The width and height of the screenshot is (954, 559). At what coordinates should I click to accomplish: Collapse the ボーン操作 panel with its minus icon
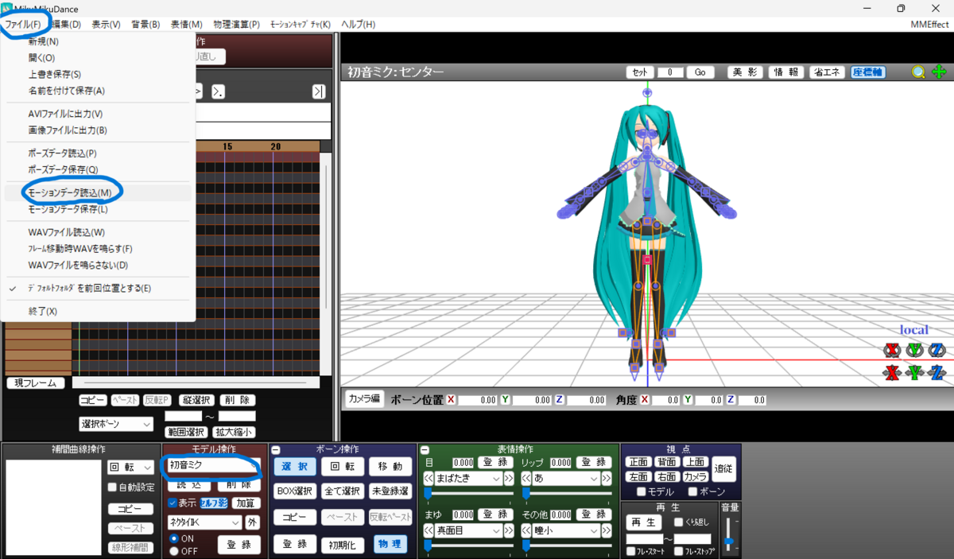[x=276, y=450]
